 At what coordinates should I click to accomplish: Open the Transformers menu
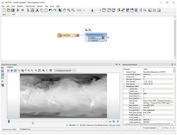(x=30, y=6)
